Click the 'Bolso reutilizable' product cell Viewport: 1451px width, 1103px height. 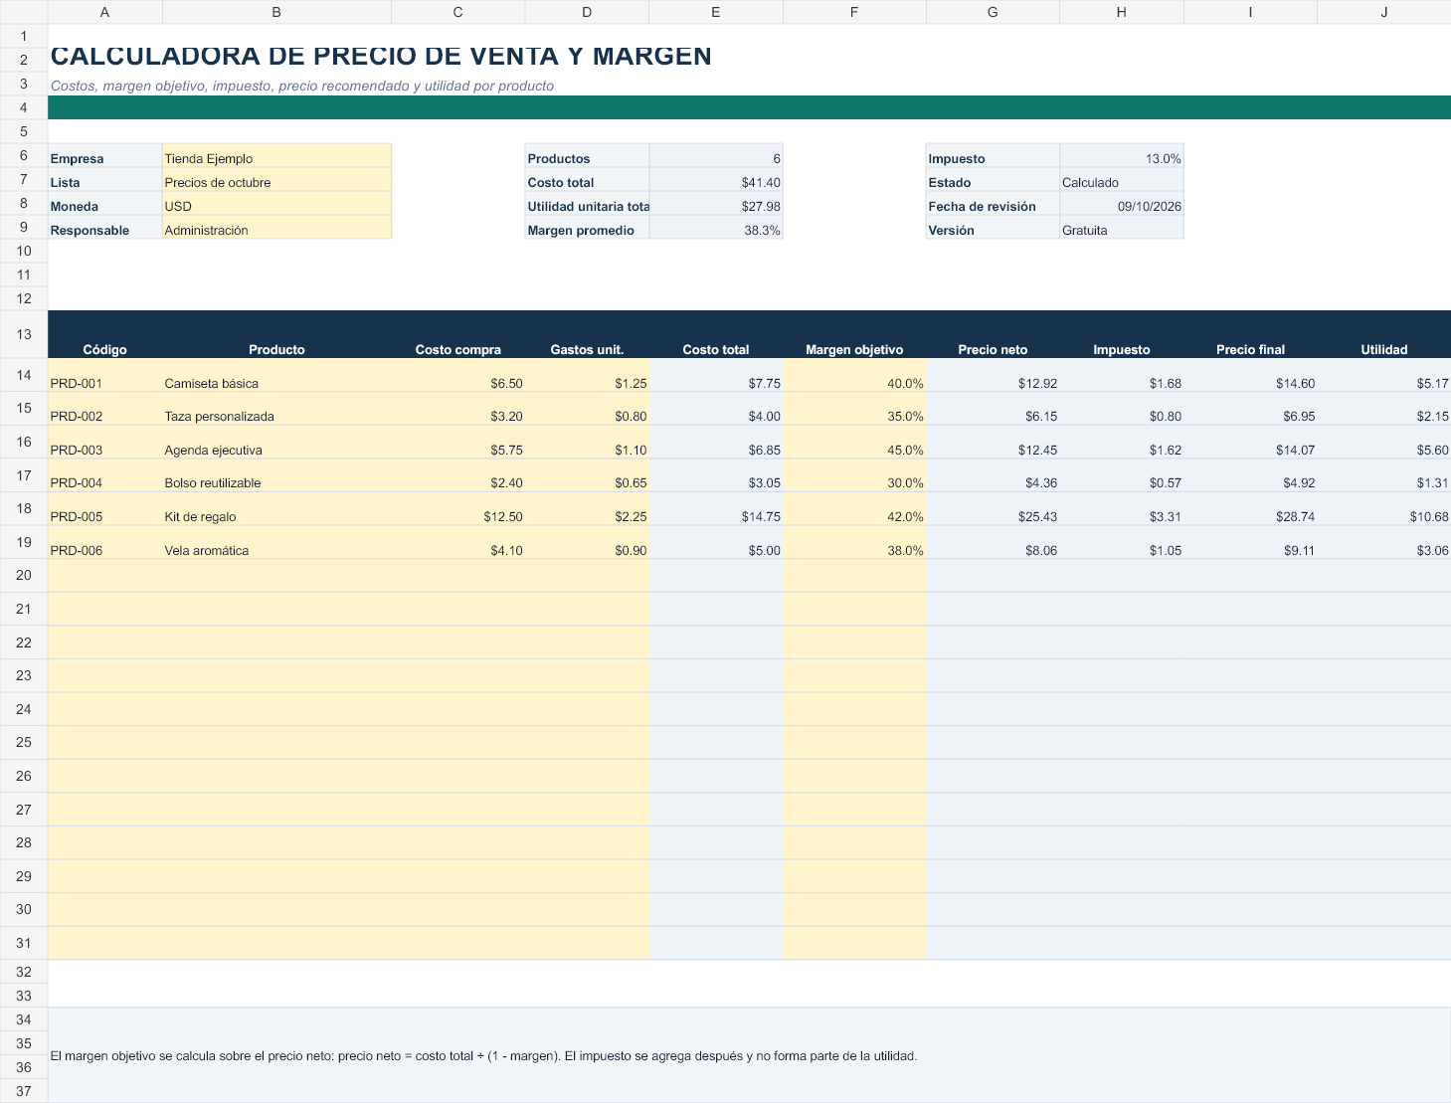(276, 476)
